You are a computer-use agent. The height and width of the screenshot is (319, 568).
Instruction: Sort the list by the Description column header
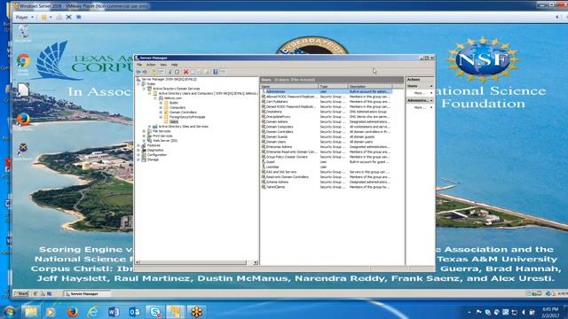pos(369,87)
